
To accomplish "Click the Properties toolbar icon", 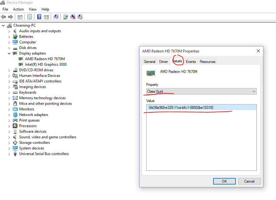I will (x=29, y=17).
